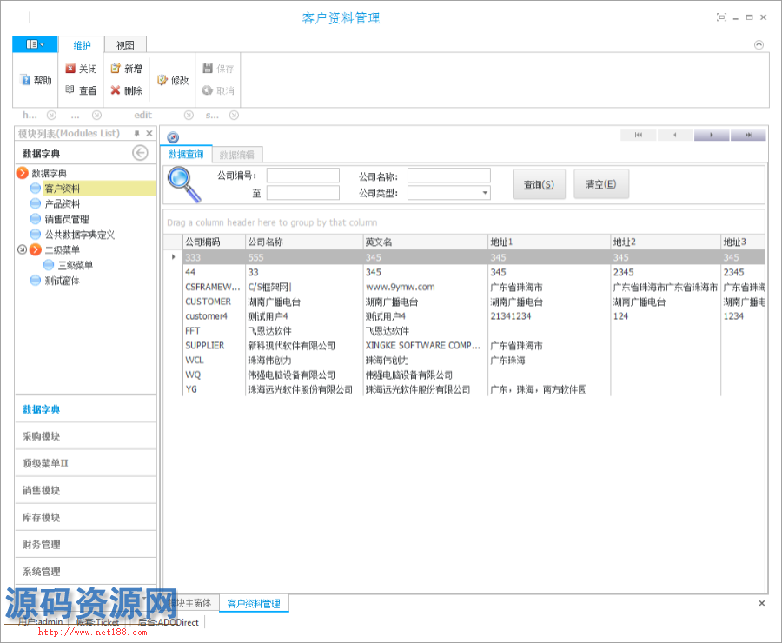Click the back arrow beside 数据字典 header
This screenshot has height=643, width=782.
[x=140, y=153]
